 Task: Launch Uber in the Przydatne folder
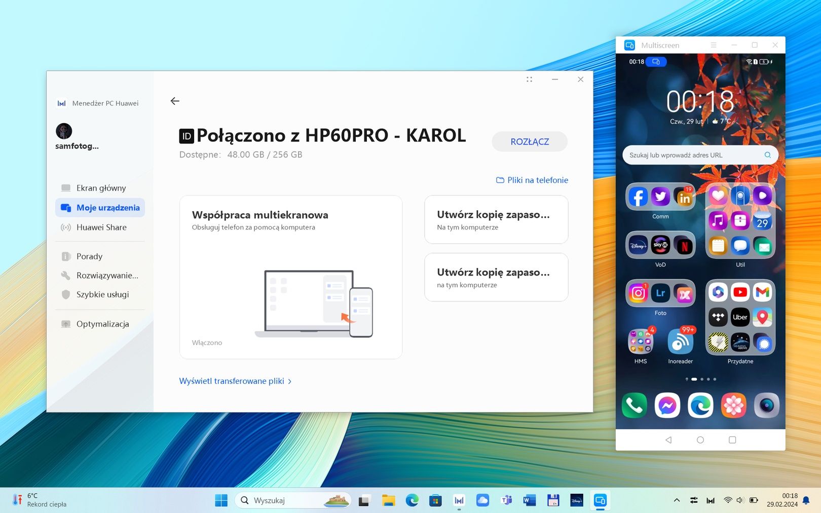(740, 318)
